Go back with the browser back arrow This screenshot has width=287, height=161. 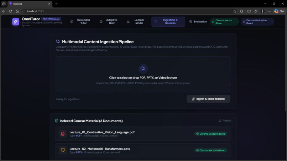(4, 11)
